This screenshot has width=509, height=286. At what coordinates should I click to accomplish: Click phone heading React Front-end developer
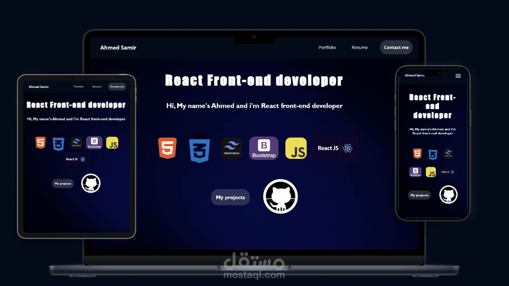pyautogui.click(x=433, y=106)
